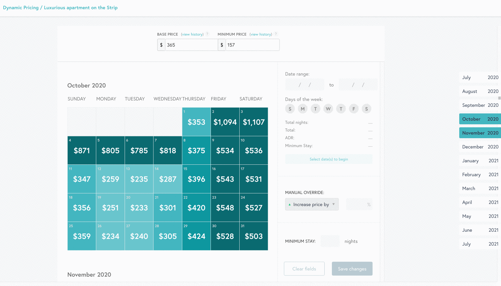
Task: Click the date range end field
Action: [358, 85]
